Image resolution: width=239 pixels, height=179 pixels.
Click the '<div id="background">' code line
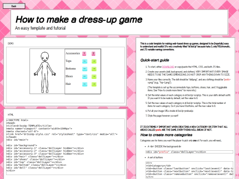[22, 145]
